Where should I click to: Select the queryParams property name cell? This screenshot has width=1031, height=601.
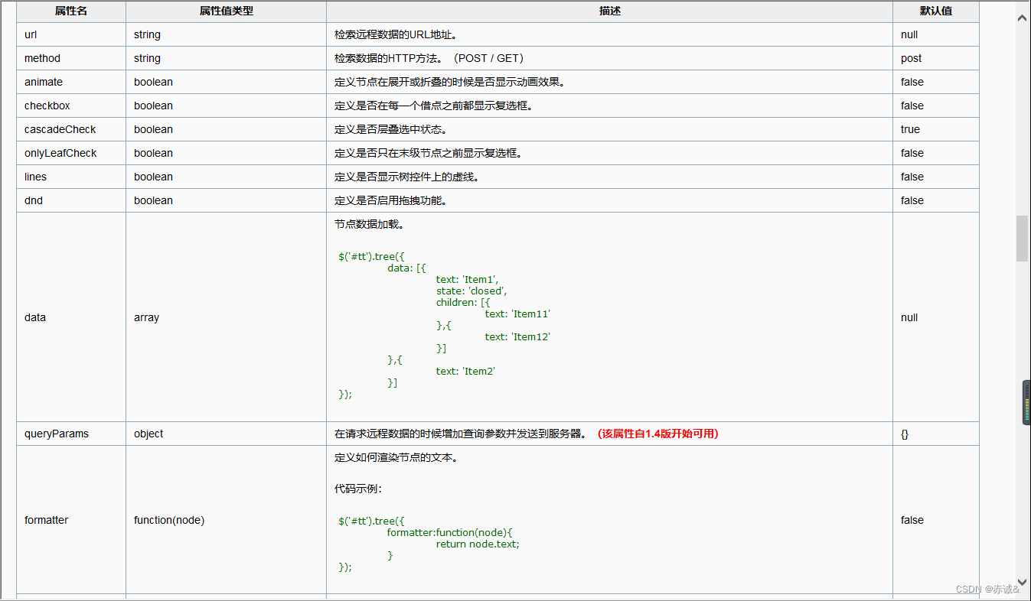point(71,434)
